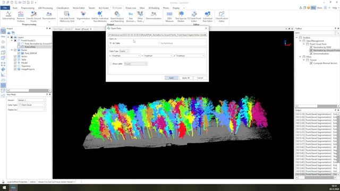The width and height of the screenshot is (340, 191).
Task: Collapse the Data Management toolbox node
Action: (x=300, y=41)
